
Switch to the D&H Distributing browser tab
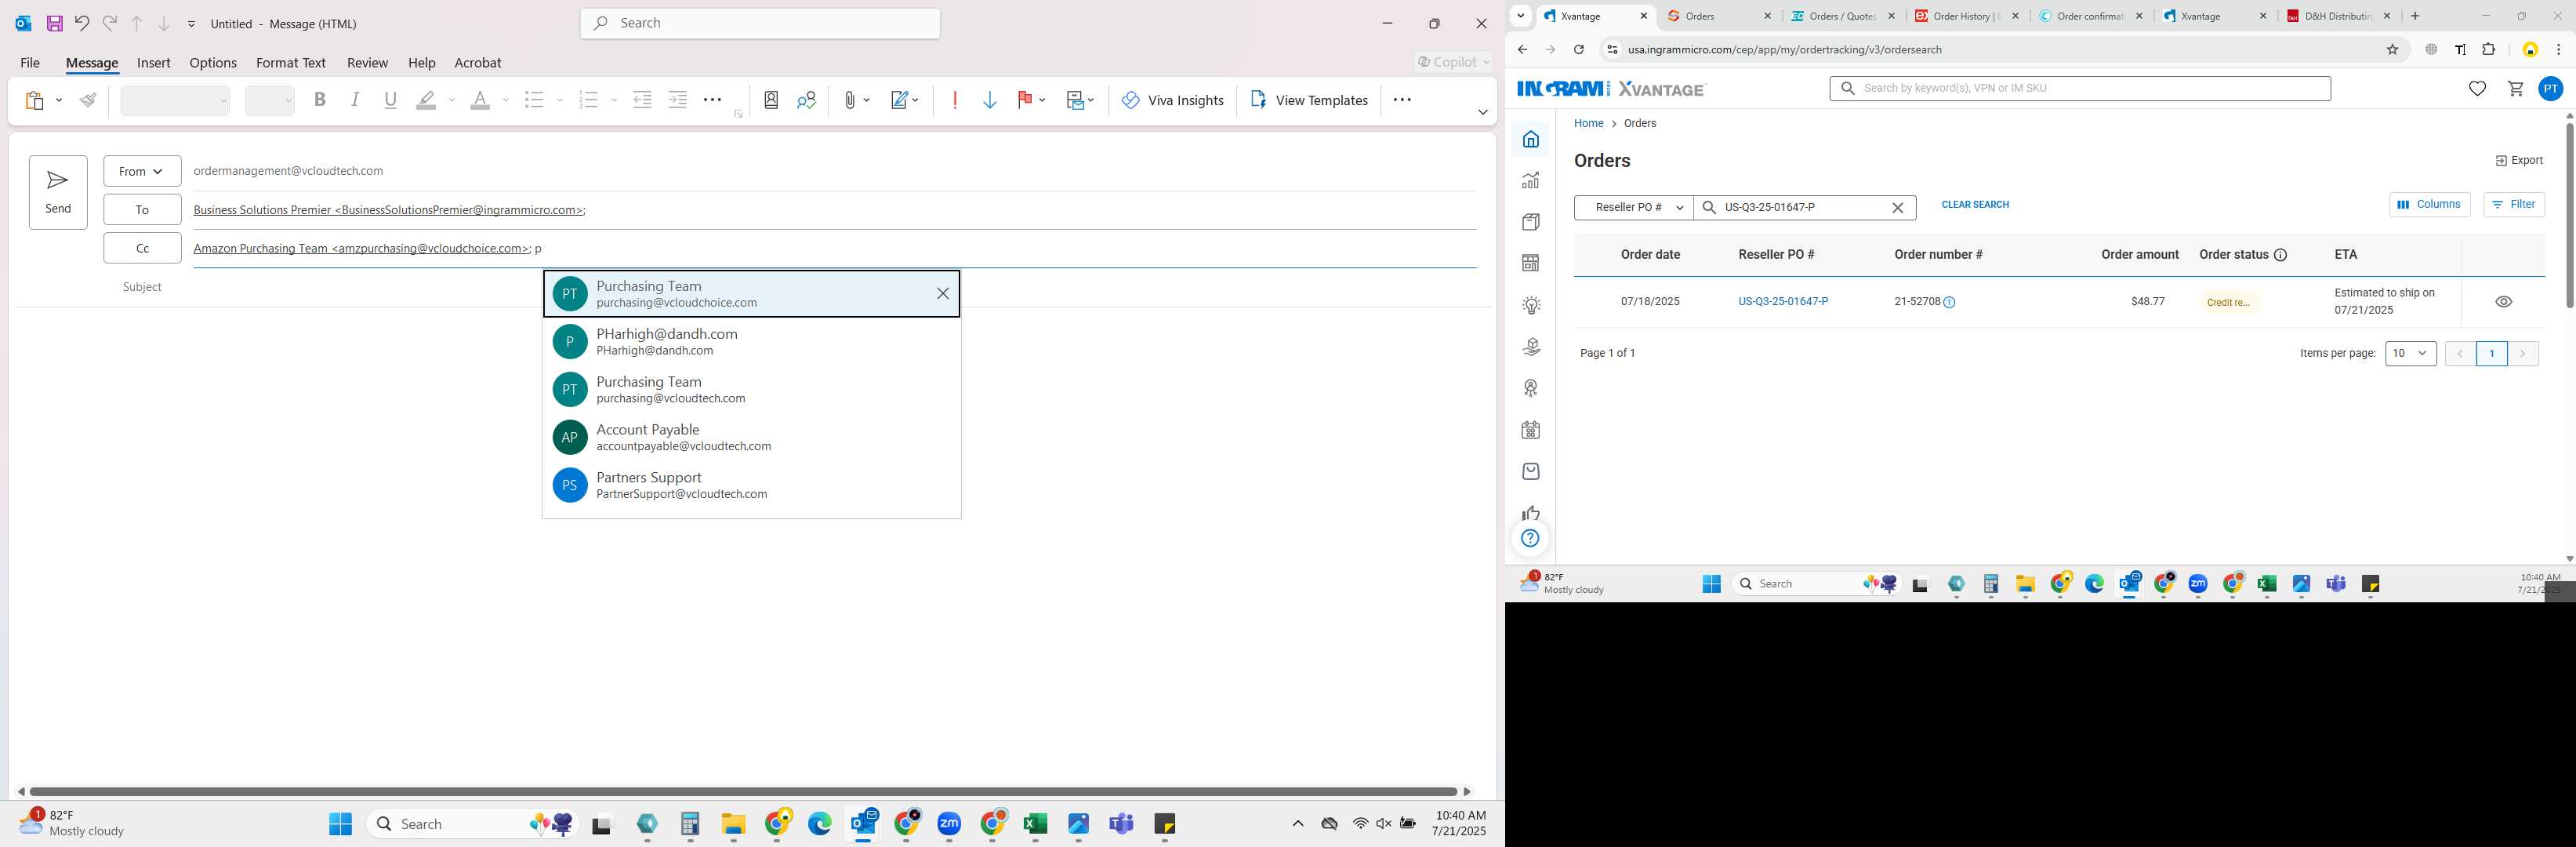(2338, 16)
